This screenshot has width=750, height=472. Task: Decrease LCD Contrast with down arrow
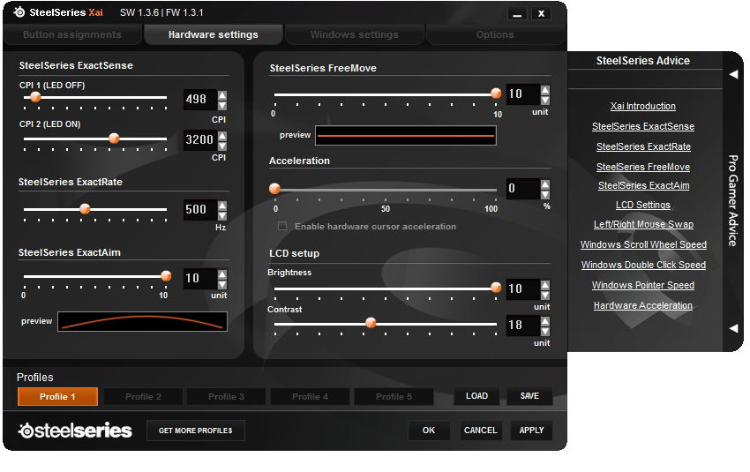point(545,331)
